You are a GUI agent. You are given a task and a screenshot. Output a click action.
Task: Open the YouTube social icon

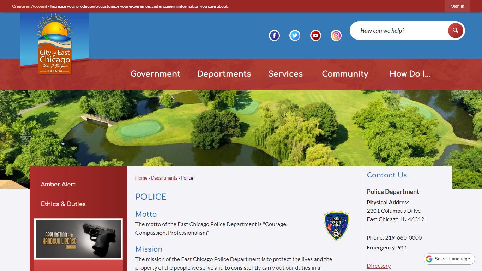(x=315, y=36)
